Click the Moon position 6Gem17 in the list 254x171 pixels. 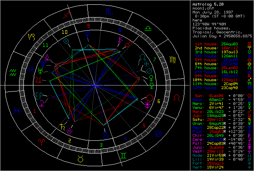tap(216, 100)
